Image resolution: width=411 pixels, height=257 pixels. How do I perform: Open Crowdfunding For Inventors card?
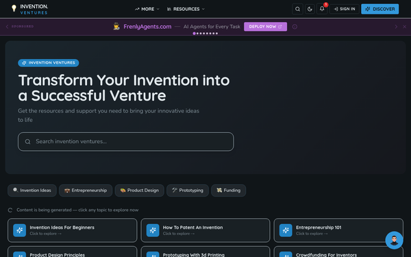(x=338, y=252)
